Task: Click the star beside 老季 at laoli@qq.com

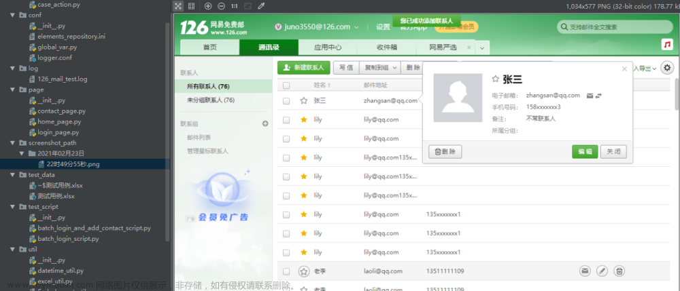Action: click(x=304, y=271)
